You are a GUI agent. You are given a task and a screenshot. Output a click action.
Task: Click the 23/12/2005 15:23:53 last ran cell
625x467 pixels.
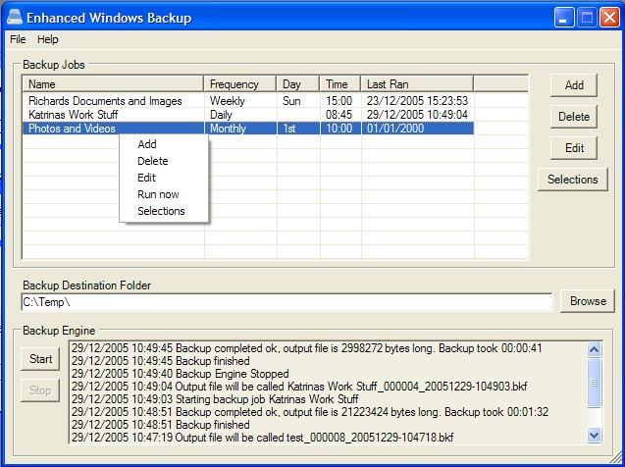pos(417,101)
